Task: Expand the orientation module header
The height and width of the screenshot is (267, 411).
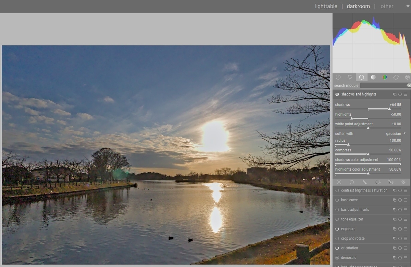Action: tap(349, 248)
